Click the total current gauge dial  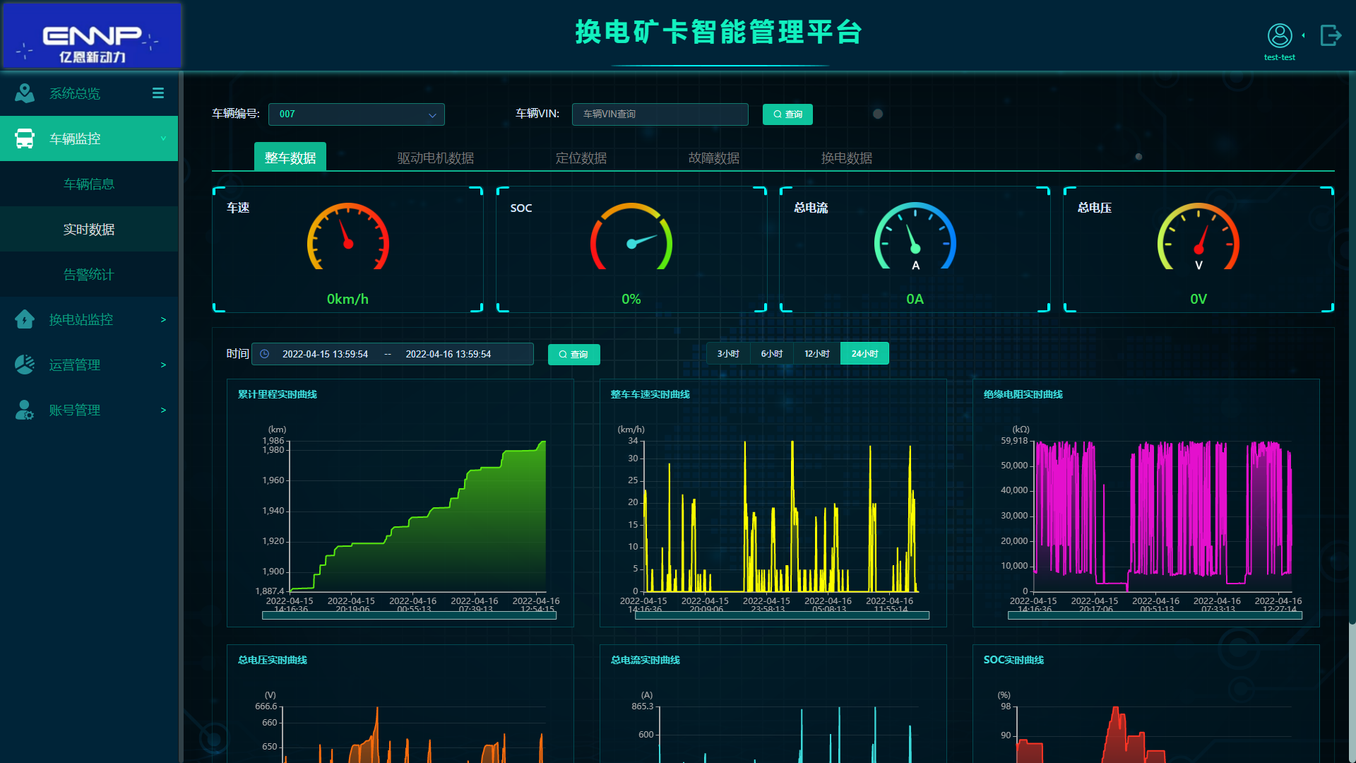click(915, 237)
